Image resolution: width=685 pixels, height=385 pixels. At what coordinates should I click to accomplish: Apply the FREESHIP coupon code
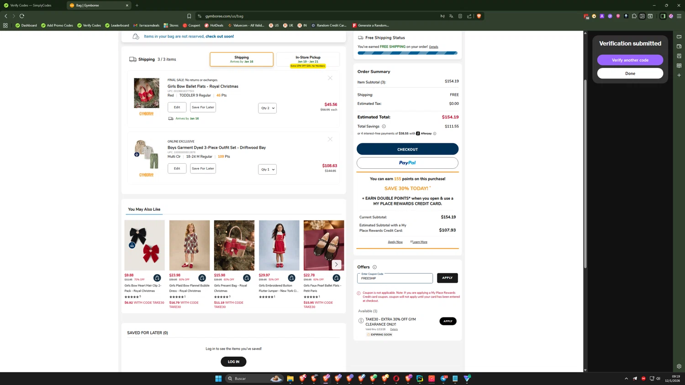[447, 278]
